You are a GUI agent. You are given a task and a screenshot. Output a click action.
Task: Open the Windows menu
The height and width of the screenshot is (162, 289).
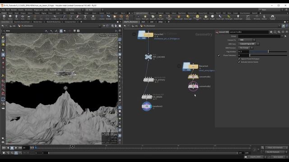28,10
